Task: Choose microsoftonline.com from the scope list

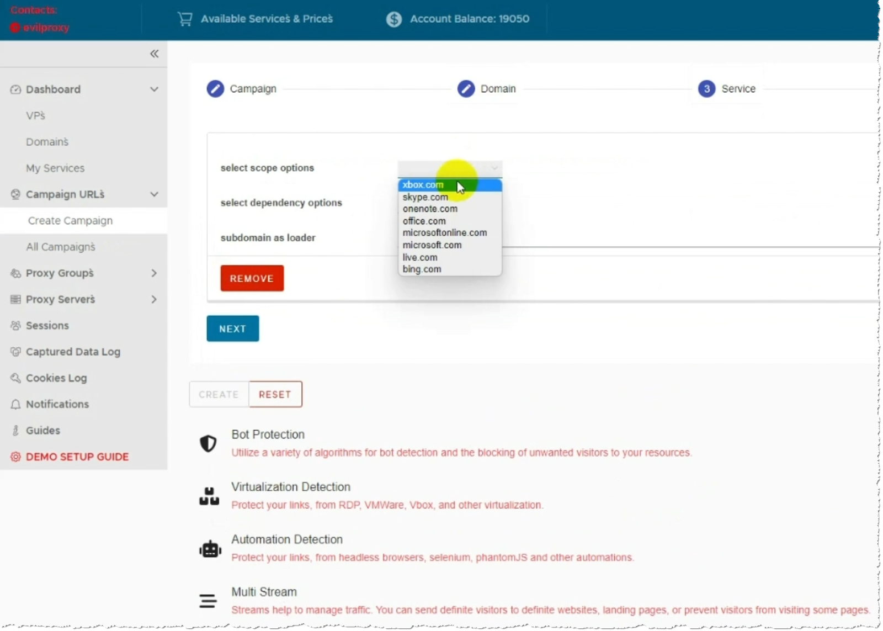Action: click(450, 233)
